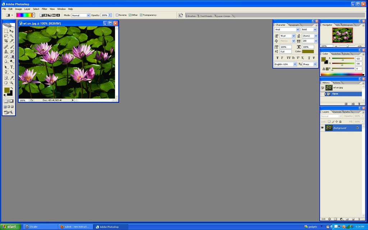This screenshot has width=368, height=230.
Task: Select the Clone Stamp tool
Action: coord(6,52)
